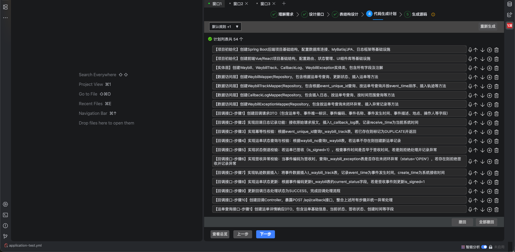Screen dimensions: 515x252
Task: Add item after the 回调接口-步骤10 row
Action: (x=489, y=200)
